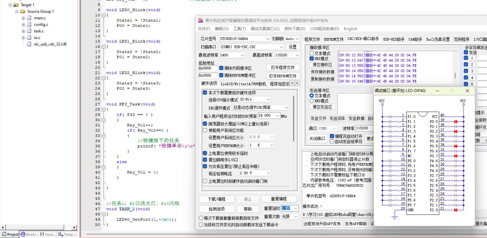This screenshot has width=487, height=238.
Task: Enable 使能用户系统区功能 checkbox
Action: pyautogui.click(x=205, y=131)
